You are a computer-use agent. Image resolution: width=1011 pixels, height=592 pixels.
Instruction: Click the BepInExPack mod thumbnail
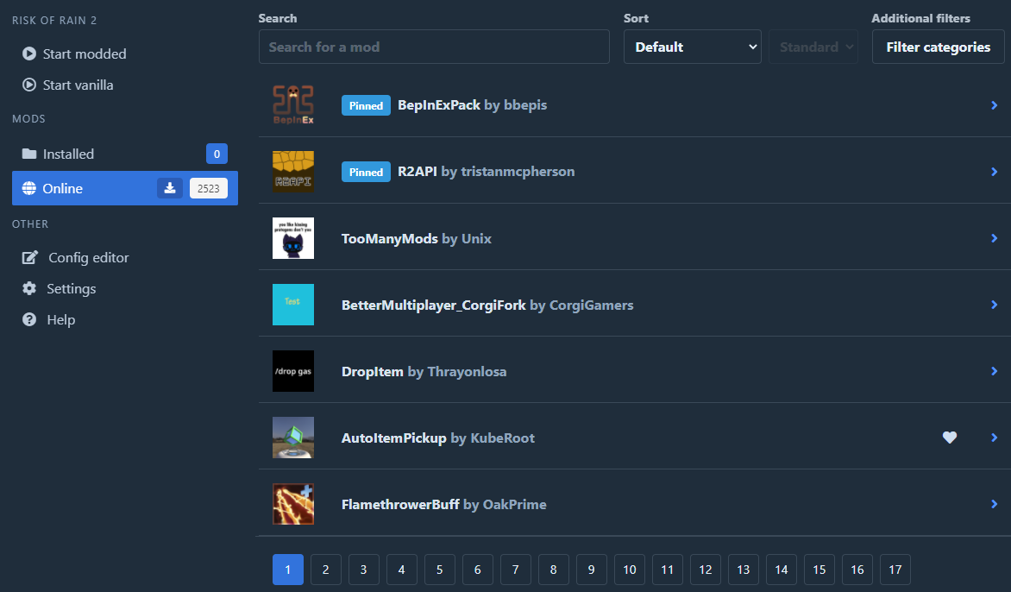point(293,104)
